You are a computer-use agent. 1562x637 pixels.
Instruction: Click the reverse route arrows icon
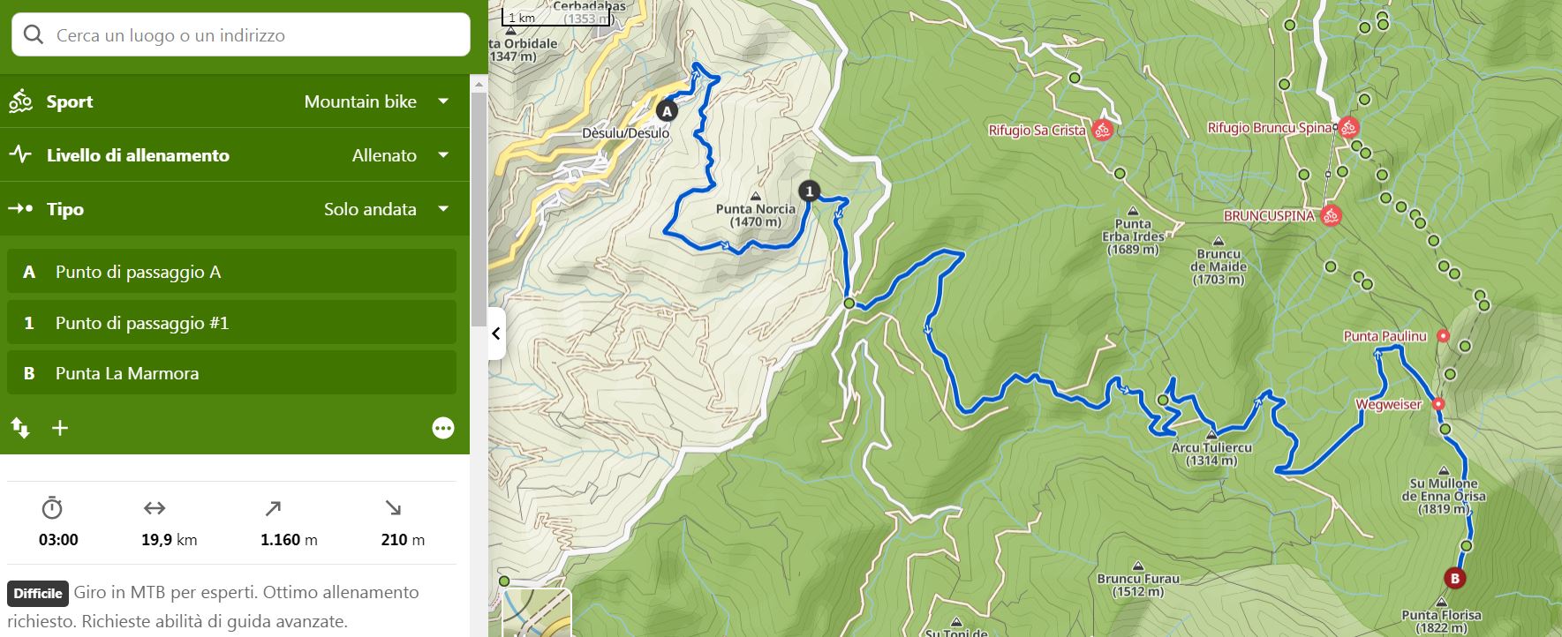click(x=20, y=429)
